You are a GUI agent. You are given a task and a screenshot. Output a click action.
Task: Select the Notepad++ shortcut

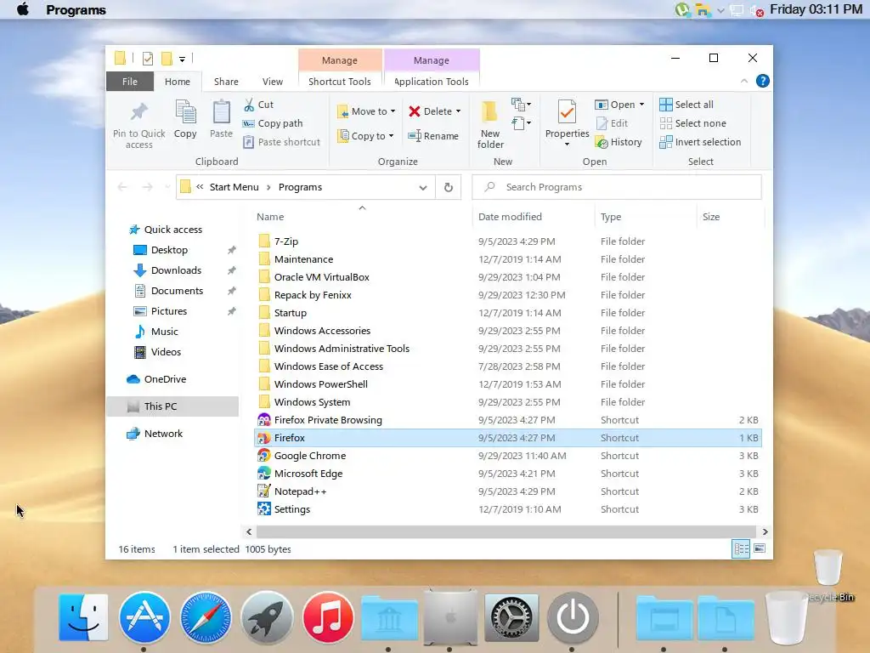pyautogui.click(x=508, y=491)
